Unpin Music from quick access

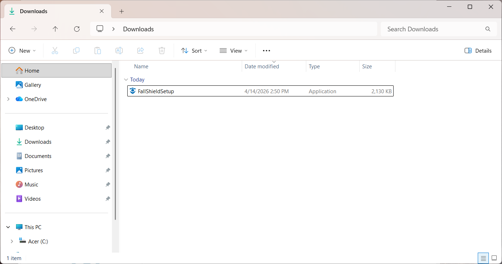point(108,184)
